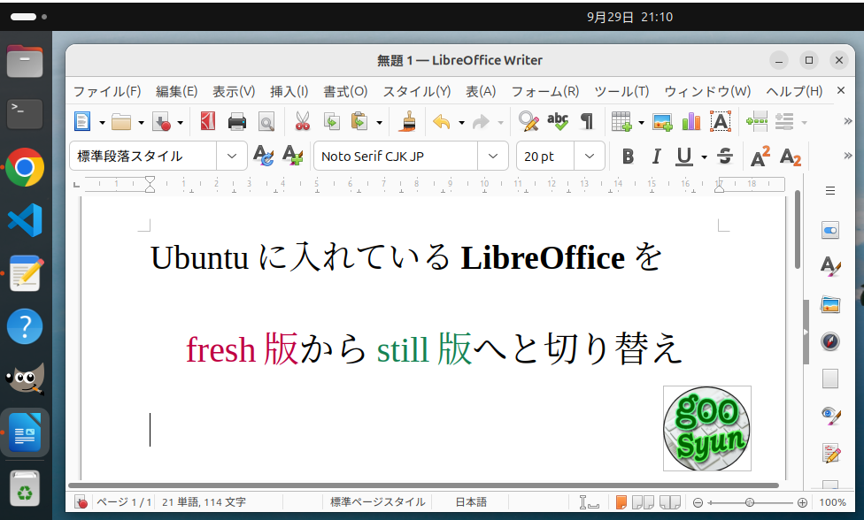Click 100% zoom level
Viewport: 864px width, 520px height.
832,502
